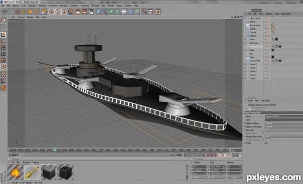This screenshot has width=303, height=184.
Task: Select the Live Selection arrow tool
Action: coord(17,12)
